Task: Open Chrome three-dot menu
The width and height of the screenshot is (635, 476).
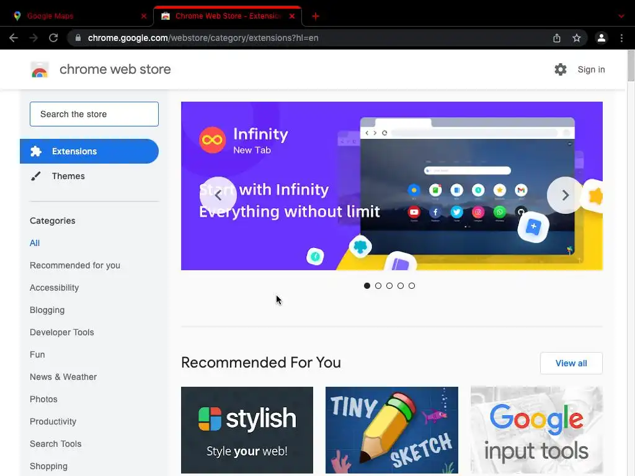Action: click(x=621, y=38)
